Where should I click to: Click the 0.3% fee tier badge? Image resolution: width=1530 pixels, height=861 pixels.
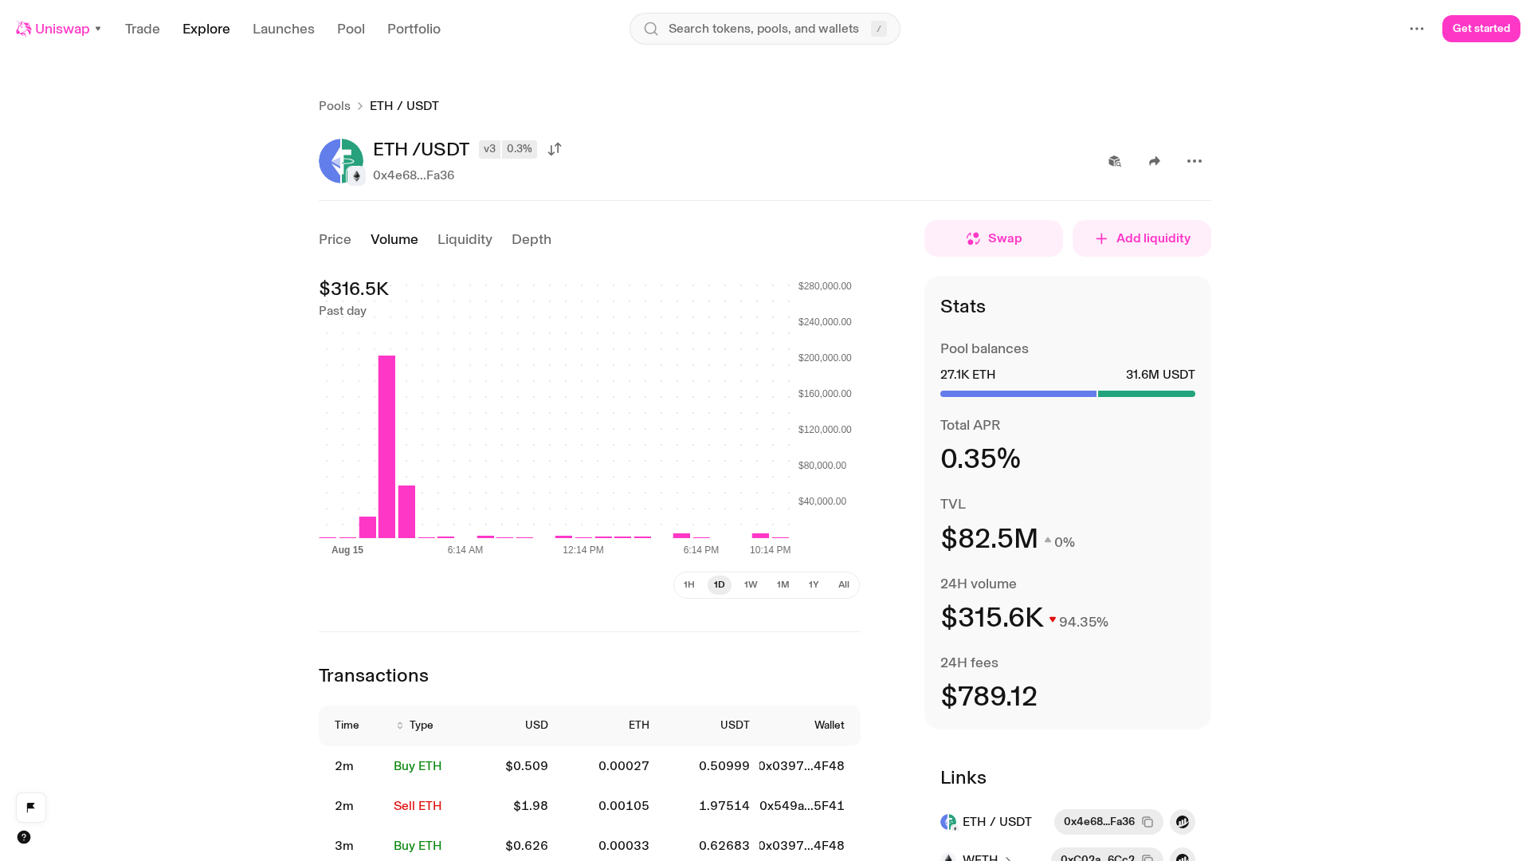(x=520, y=149)
